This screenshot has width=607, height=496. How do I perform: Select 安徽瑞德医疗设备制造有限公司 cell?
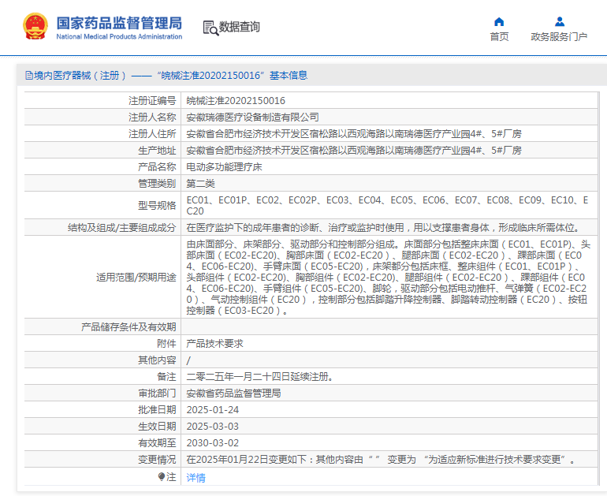[252, 117]
